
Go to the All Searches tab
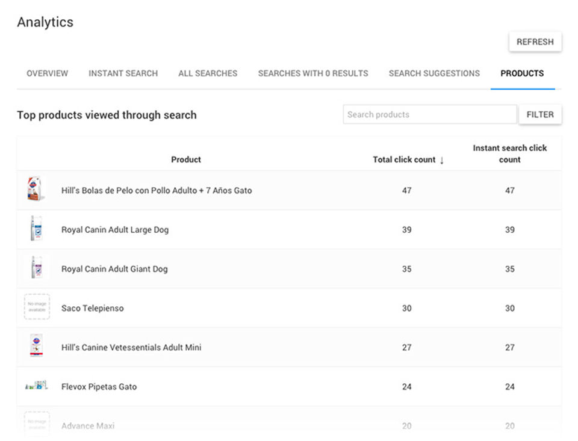pyautogui.click(x=208, y=73)
